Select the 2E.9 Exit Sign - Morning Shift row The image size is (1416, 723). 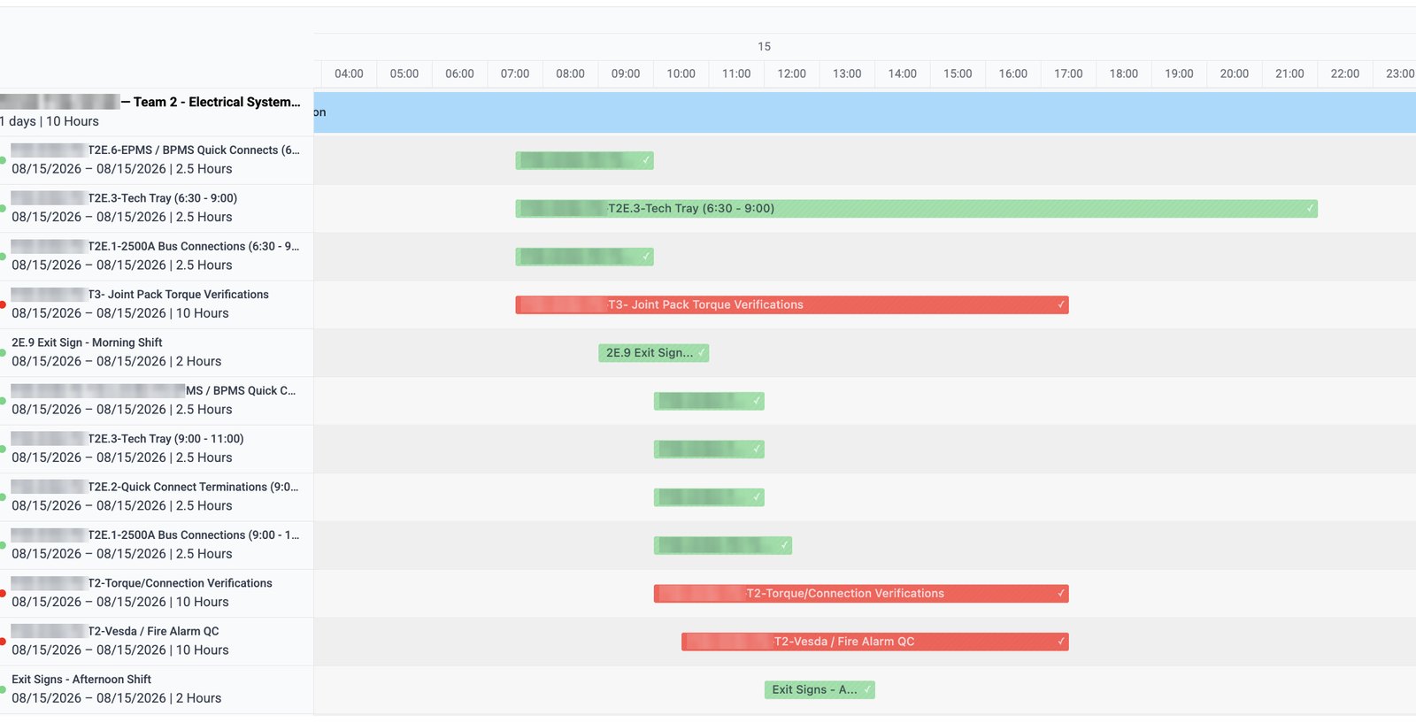[x=157, y=352]
